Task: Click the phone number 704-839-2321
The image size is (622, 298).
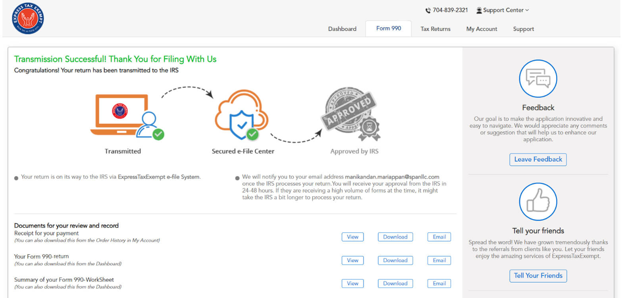Action: 450,10
